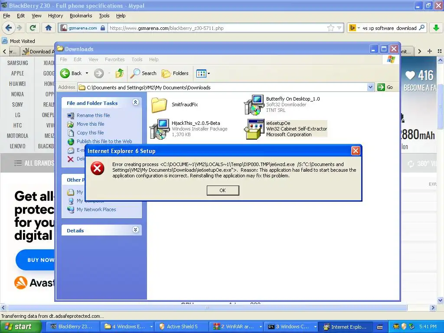The width and height of the screenshot is (444, 333).
Task: Click the Up folder icon in Downloads
Action: (x=120, y=73)
